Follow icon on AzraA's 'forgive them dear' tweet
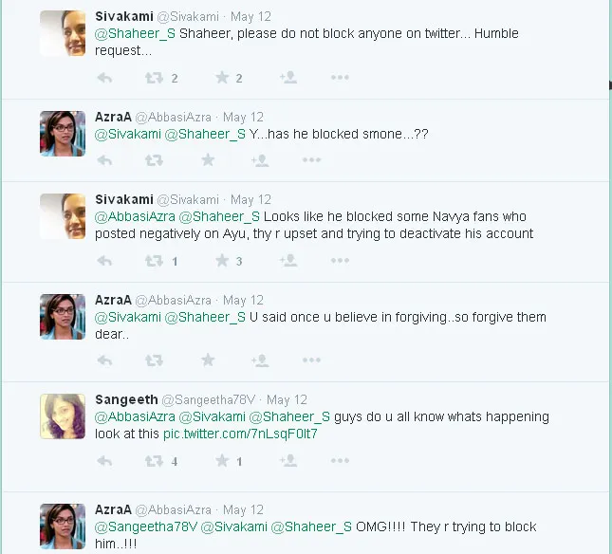The height and width of the screenshot is (554, 612). pos(260,360)
